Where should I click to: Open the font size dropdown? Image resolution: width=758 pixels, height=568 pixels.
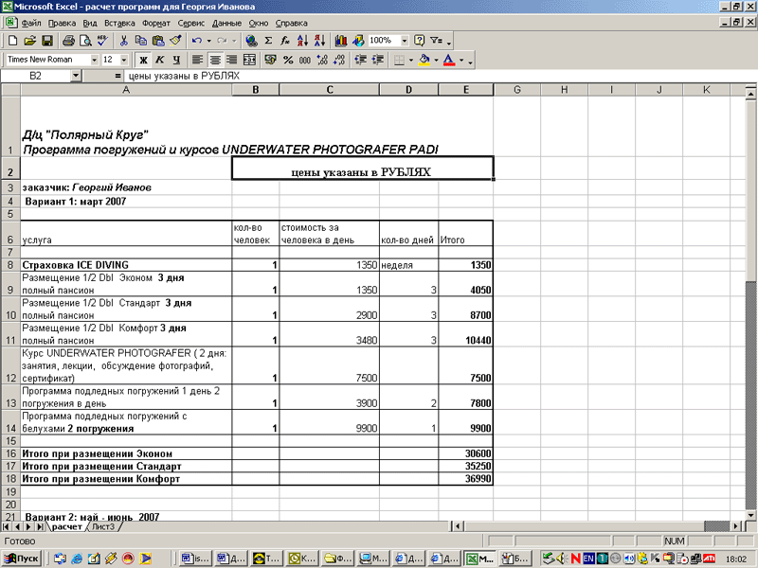pyautogui.click(x=124, y=60)
